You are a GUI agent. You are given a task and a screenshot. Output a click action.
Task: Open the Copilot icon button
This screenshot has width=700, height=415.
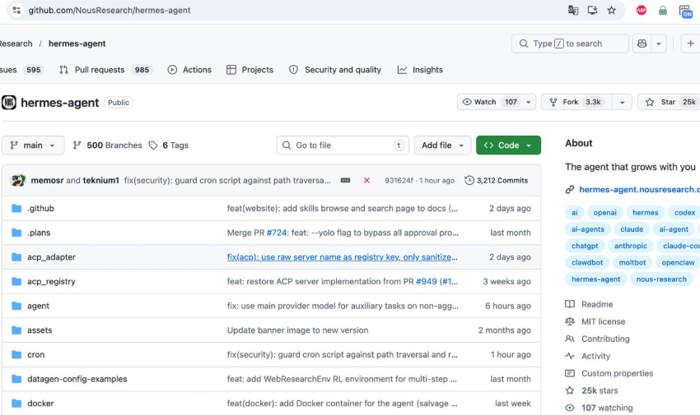point(642,44)
